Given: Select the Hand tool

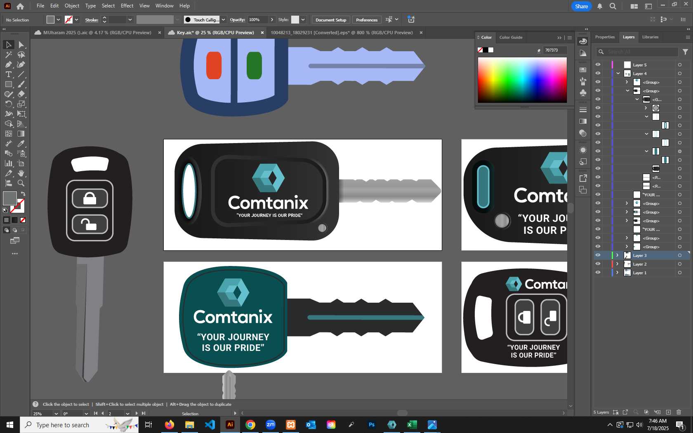Looking at the screenshot, I should 21,173.
